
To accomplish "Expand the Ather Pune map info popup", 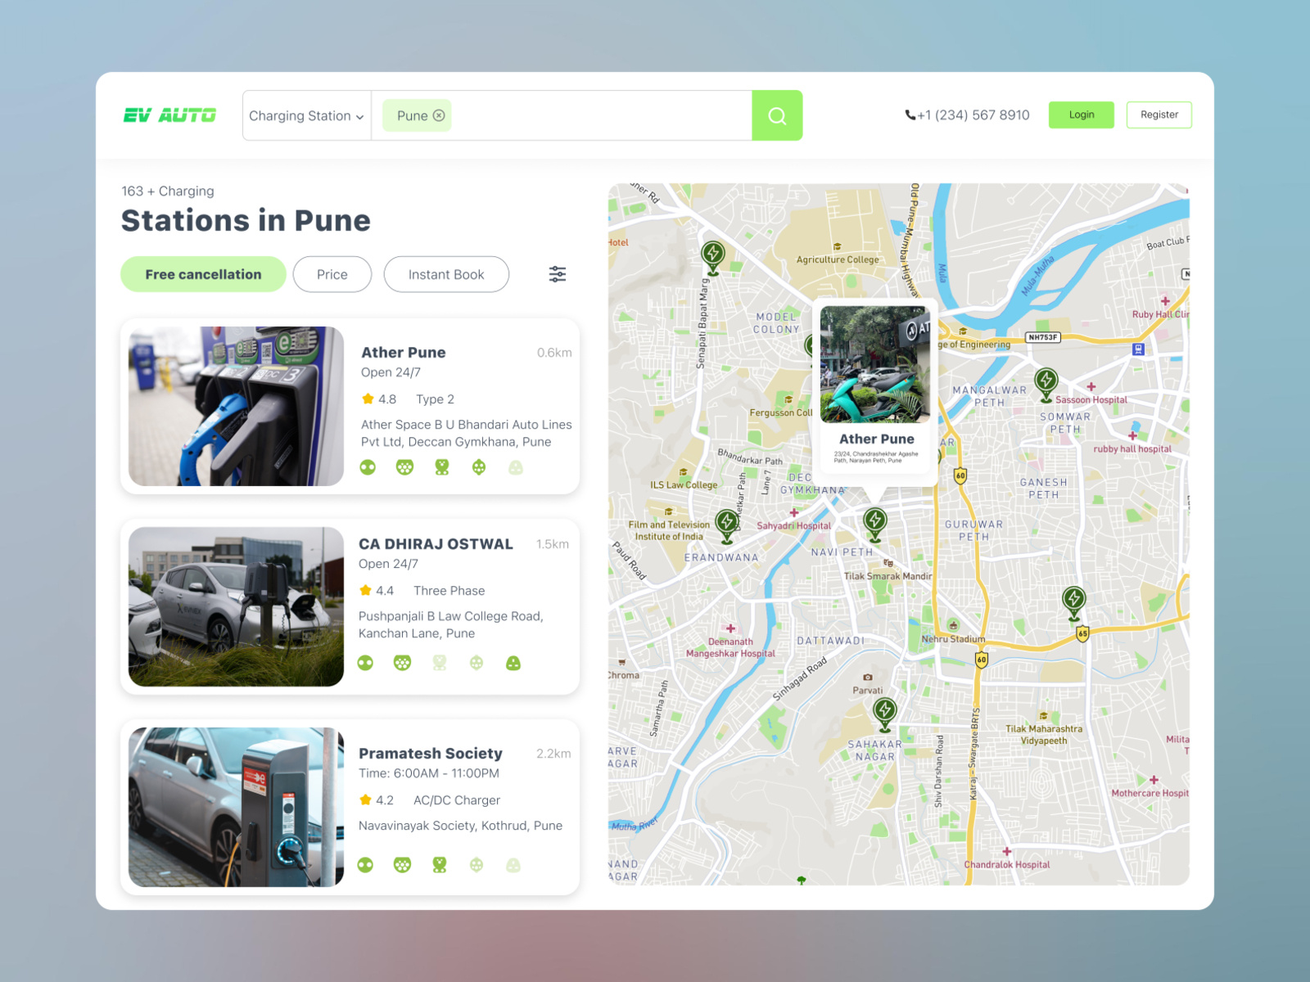I will coord(874,385).
